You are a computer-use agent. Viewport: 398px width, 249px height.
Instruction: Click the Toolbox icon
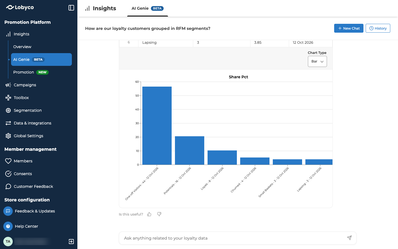coord(8,98)
